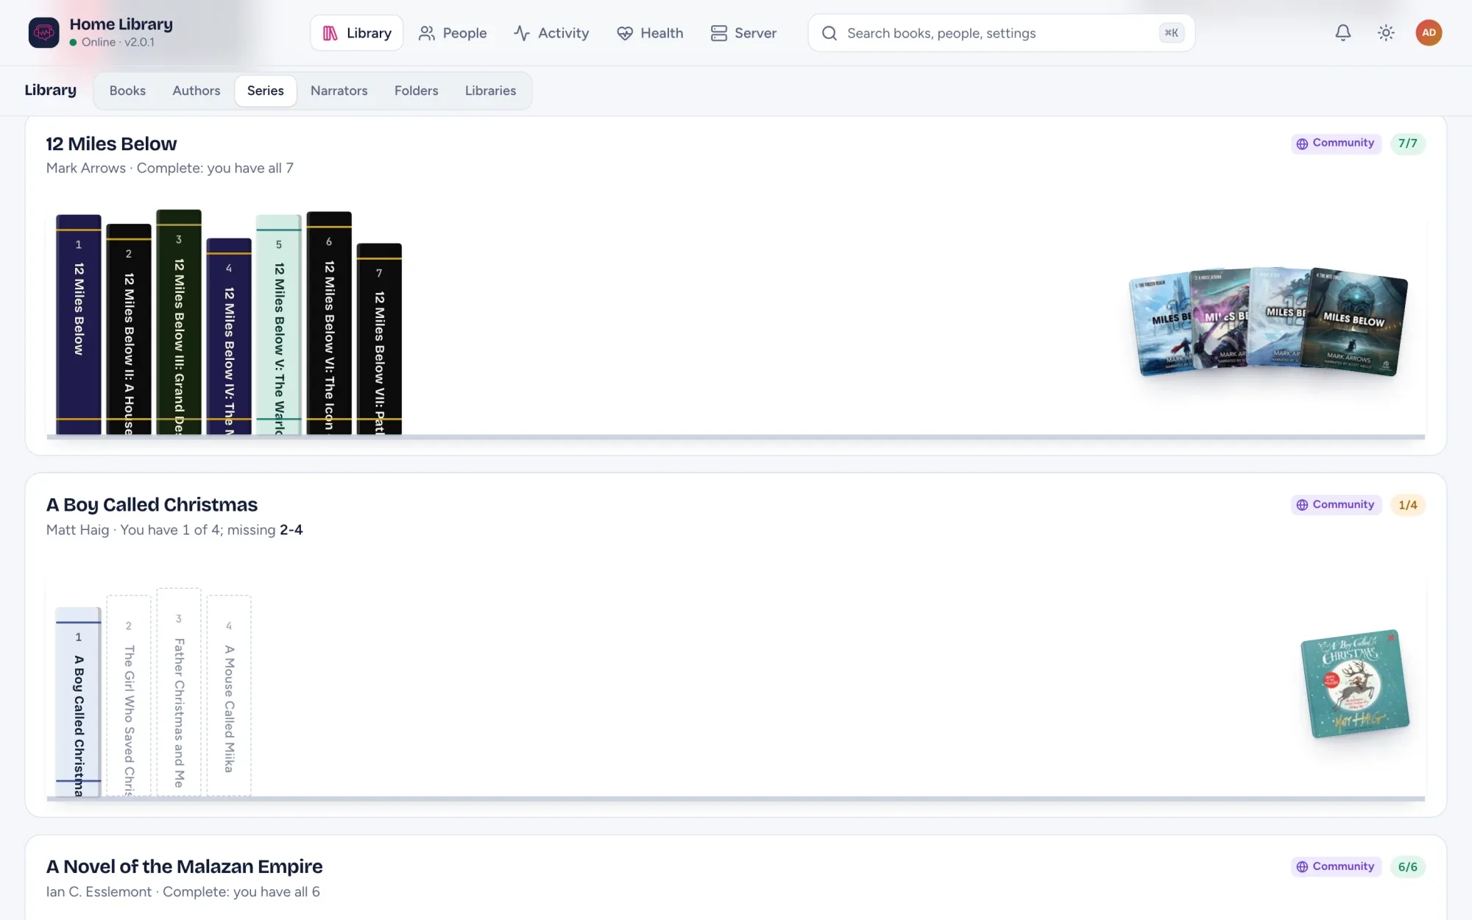Switch to the Narrators tab

coord(339,91)
